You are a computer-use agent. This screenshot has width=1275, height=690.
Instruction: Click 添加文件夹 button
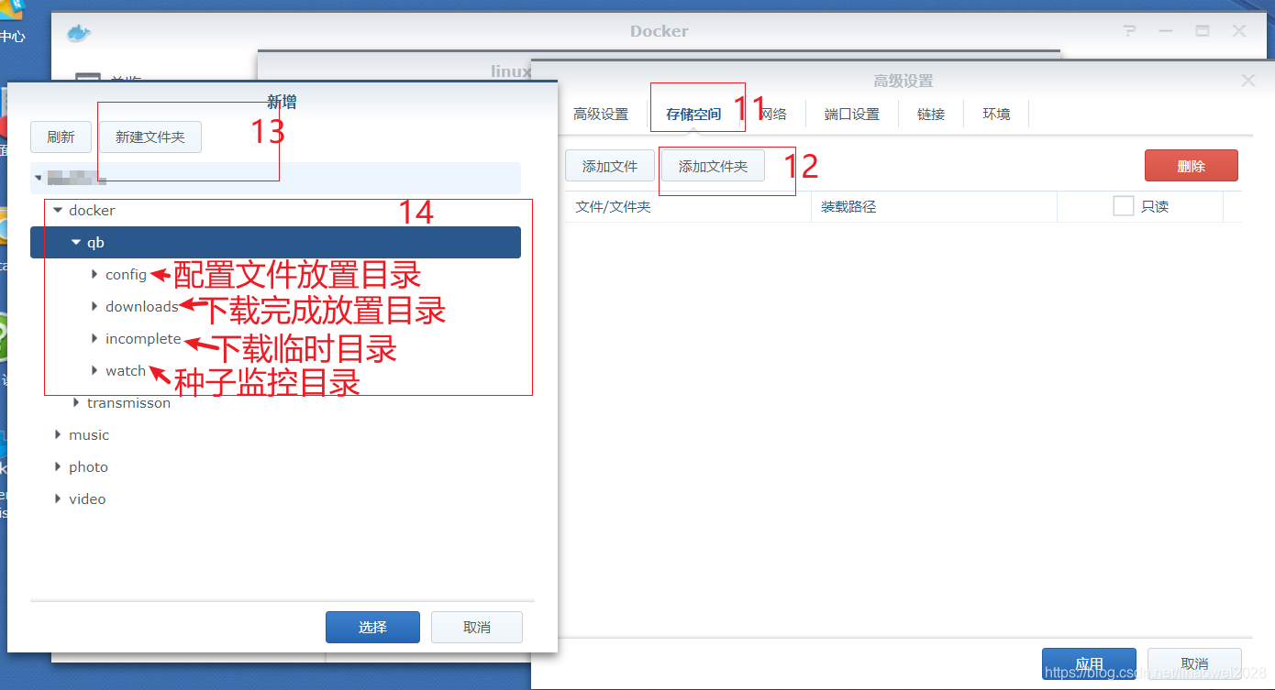[714, 166]
